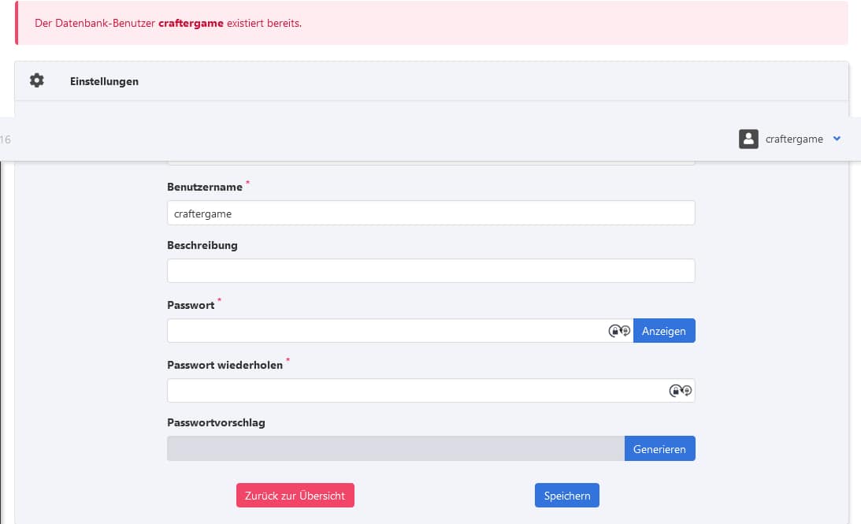Click the key icon in Passwort wiederholen field
Image resolution: width=861 pixels, height=524 pixels.
(680, 391)
